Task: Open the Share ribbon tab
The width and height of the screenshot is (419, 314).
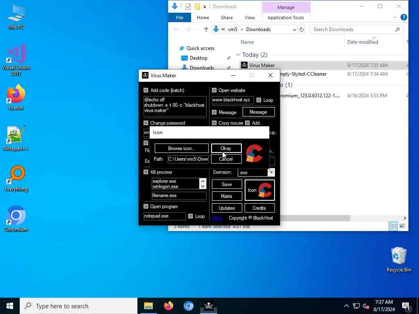Action: pyautogui.click(x=227, y=17)
